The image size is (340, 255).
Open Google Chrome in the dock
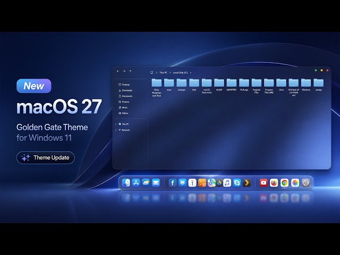click(285, 183)
